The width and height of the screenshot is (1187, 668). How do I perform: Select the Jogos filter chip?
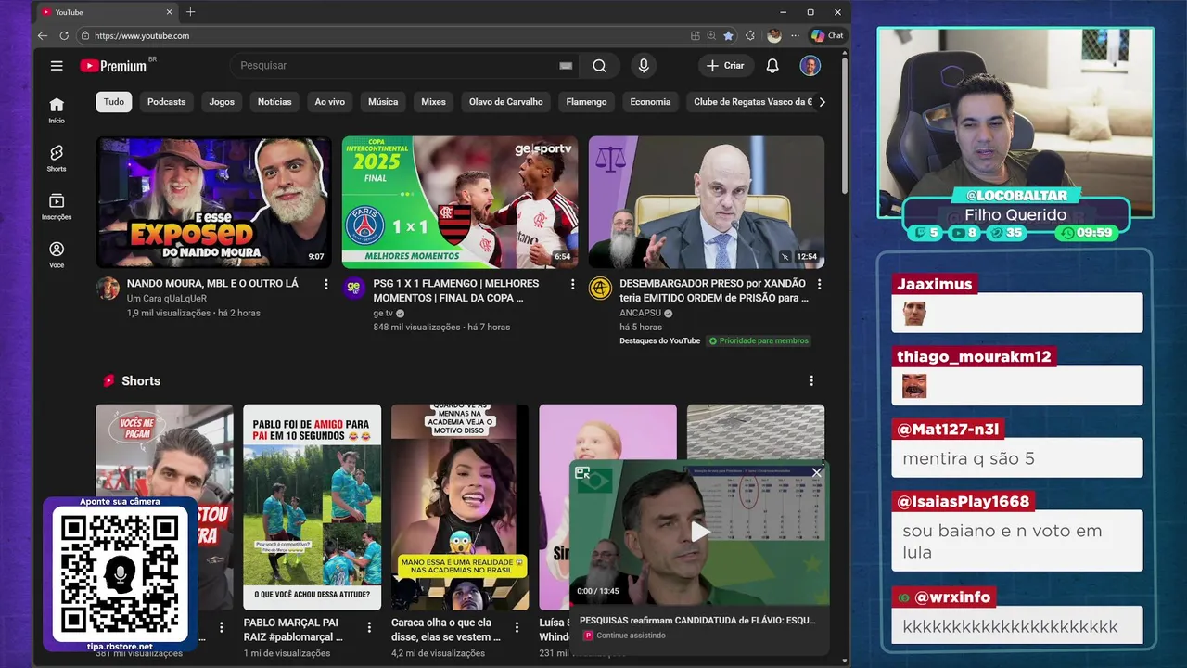(x=222, y=102)
